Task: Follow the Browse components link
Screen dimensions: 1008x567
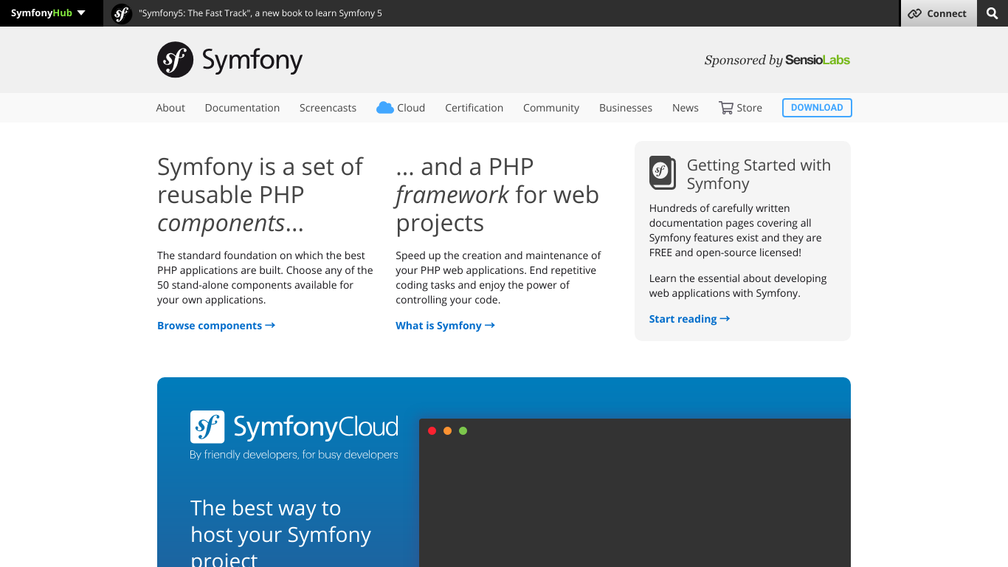Action: point(216,326)
